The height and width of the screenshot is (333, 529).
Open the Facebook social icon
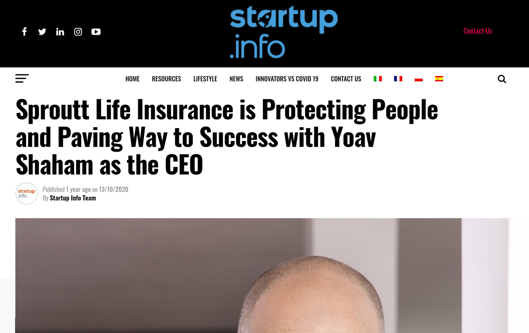pos(25,32)
